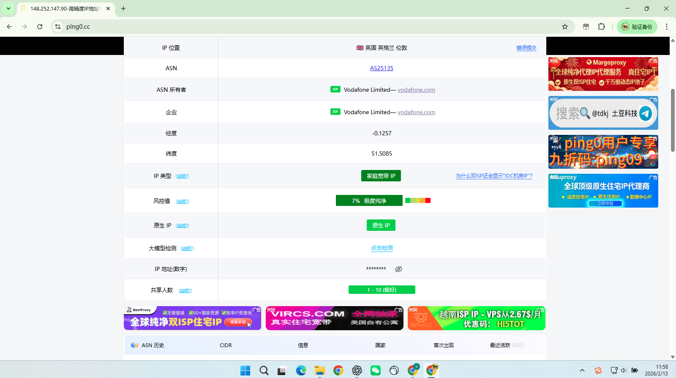Expand hidden system tray icons
The width and height of the screenshot is (676, 378).
[x=582, y=370]
